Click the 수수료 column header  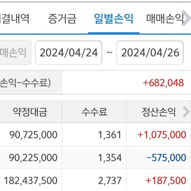(94, 112)
